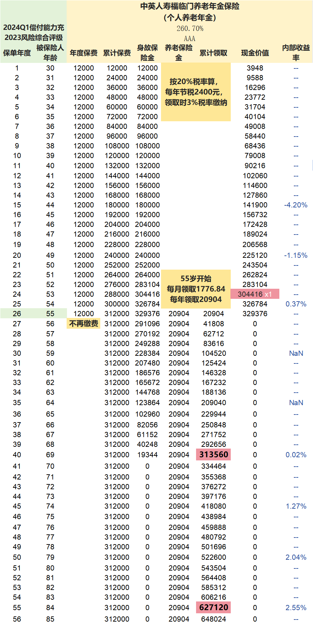Select the highlighted 313560 cell
The width and height of the screenshot is (313, 623).
(x=213, y=454)
